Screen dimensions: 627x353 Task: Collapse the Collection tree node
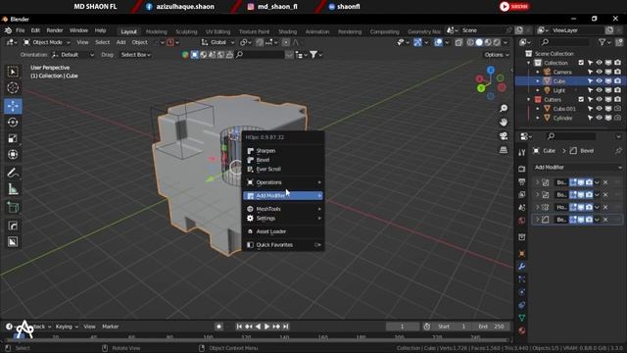(529, 63)
